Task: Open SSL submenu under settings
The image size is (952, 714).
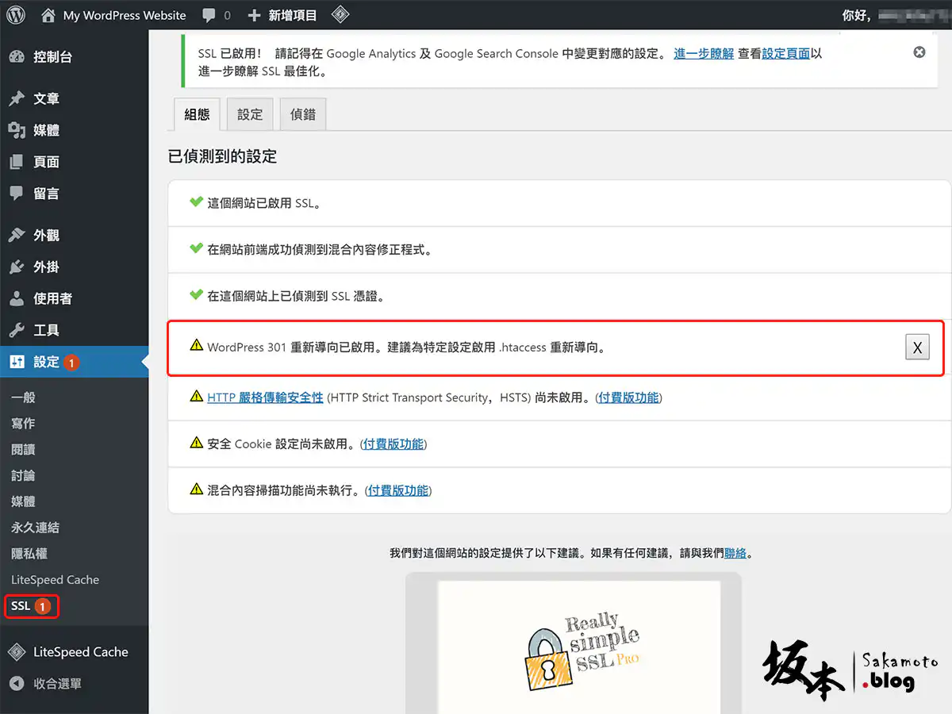Action: click(x=21, y=606)
